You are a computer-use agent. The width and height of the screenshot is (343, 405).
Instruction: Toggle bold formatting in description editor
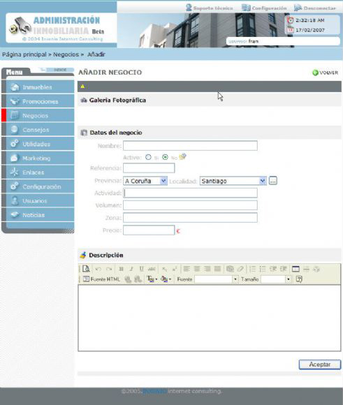coord(121,269)
